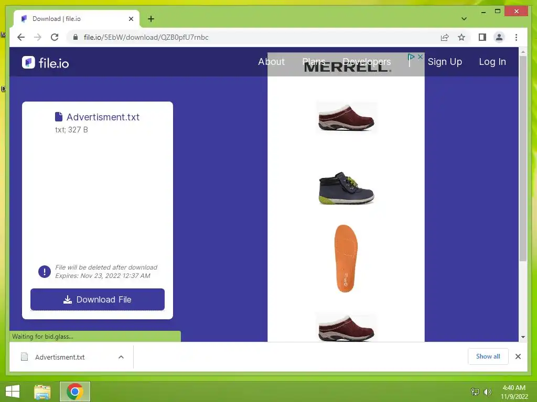Close the Download | file.io tab
The image size is (537, 402).
[131, 19]
